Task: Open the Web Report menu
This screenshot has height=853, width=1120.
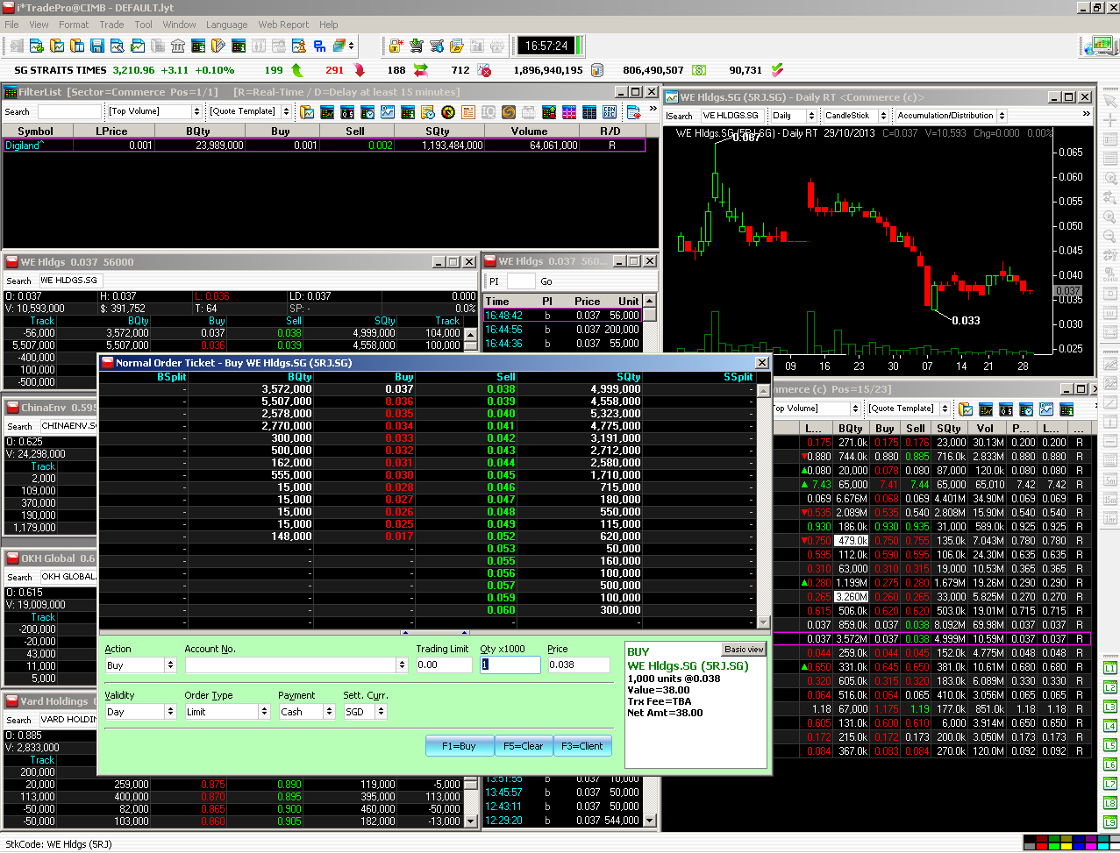Action: click(282, 25)
